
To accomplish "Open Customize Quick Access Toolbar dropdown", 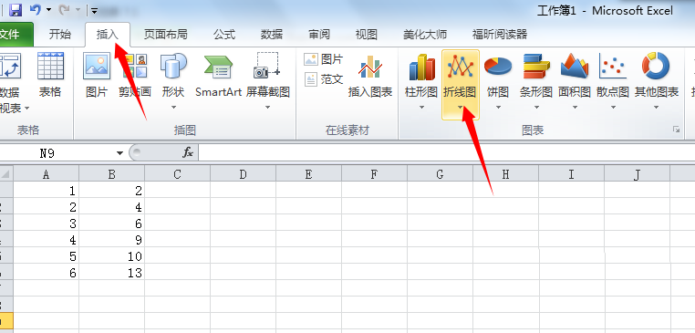I will 95,10.
